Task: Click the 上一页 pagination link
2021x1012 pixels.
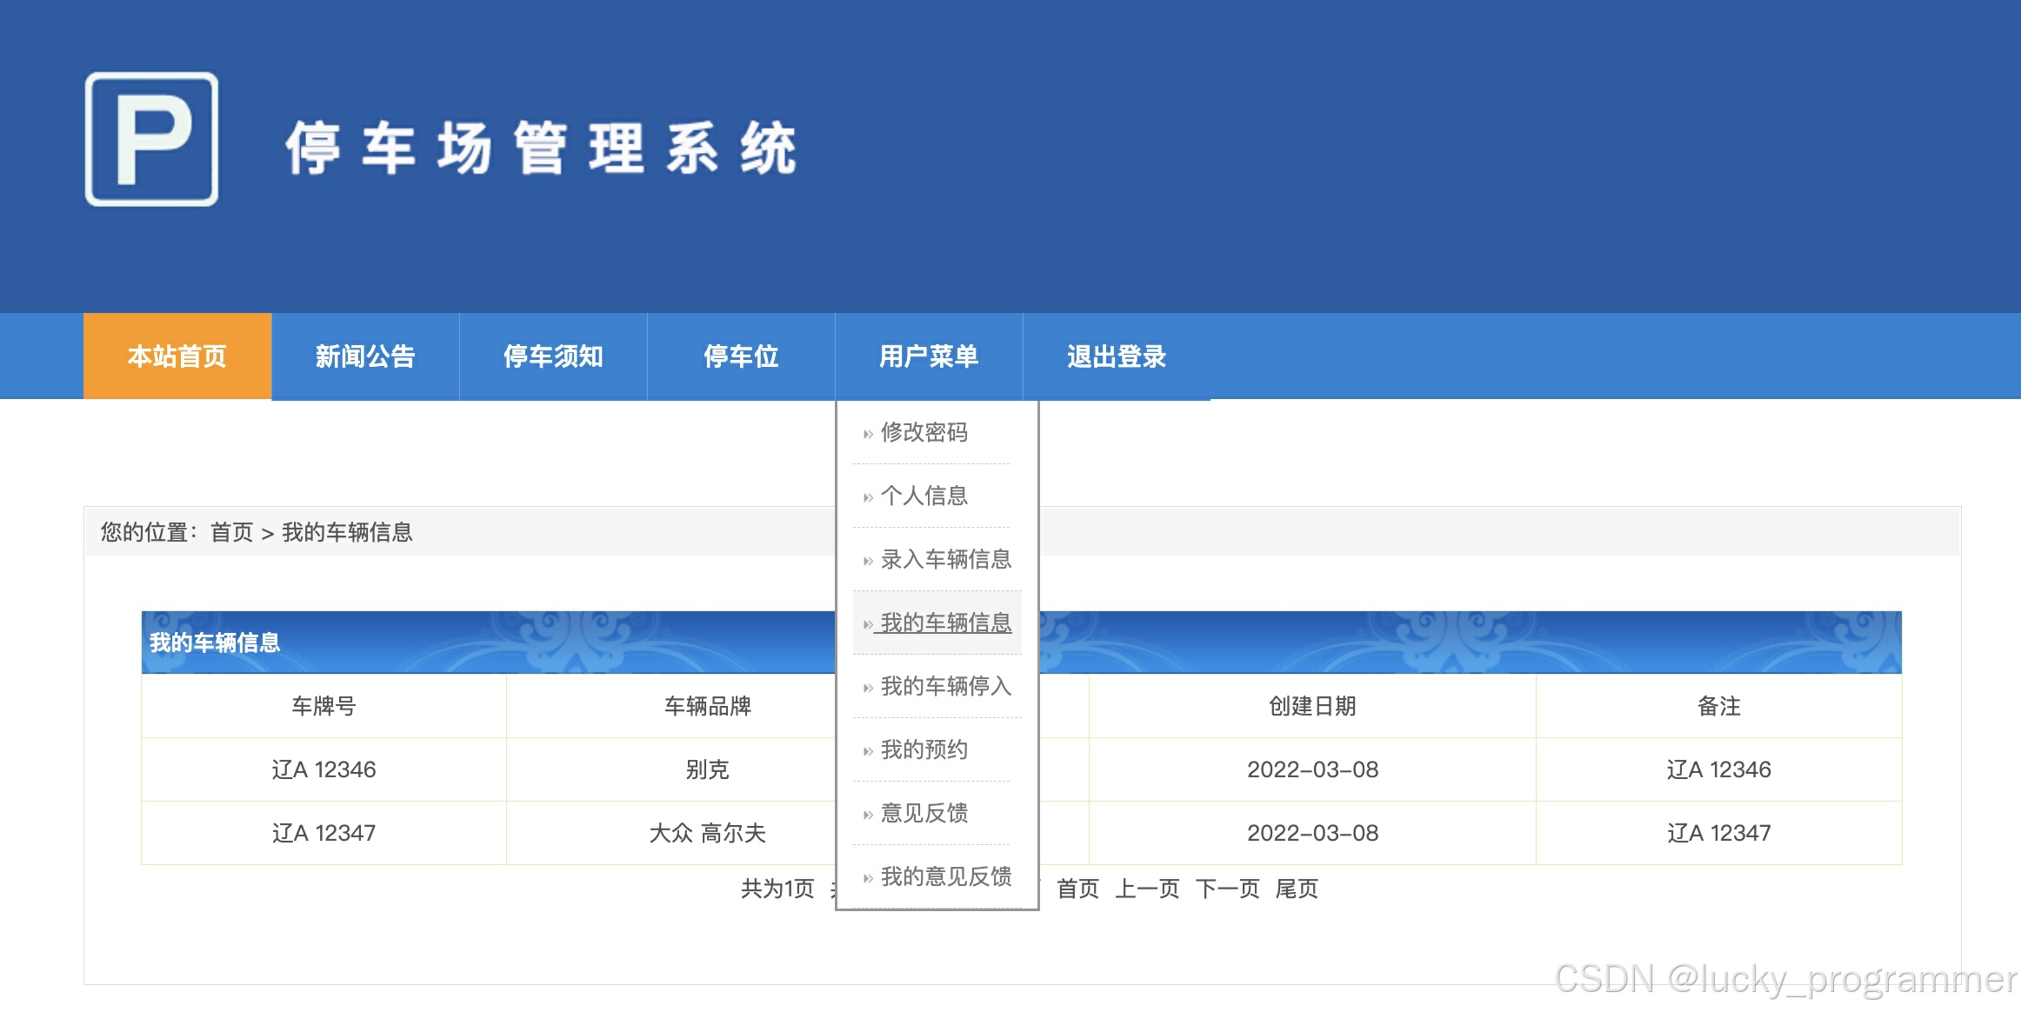Action: click(x=1147, y=889)
